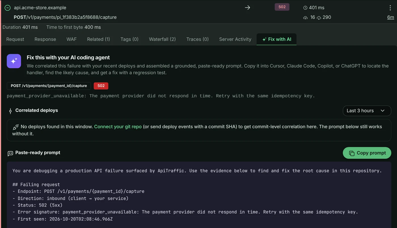Click the api.acme-store.example host name
Image resolution: width=397 pixels, height=228 pixels.
[x=40, y=8]
